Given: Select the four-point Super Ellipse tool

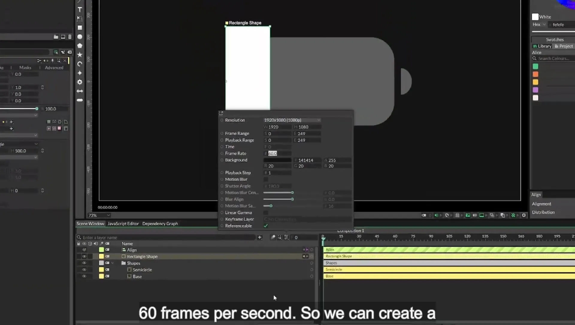Looking at the screenshot, I should pyautogui.click(x=80, y=73).
